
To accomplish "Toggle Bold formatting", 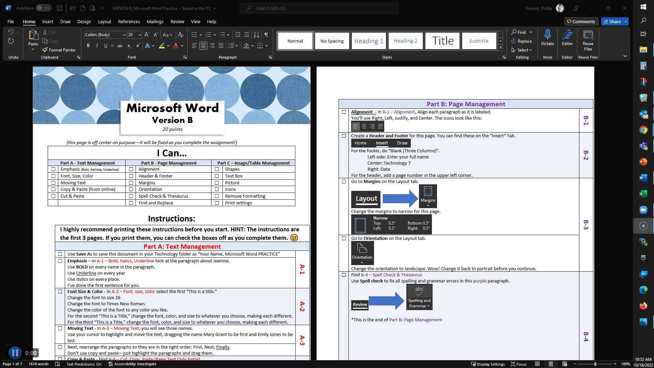I will (x=88, y=45).
